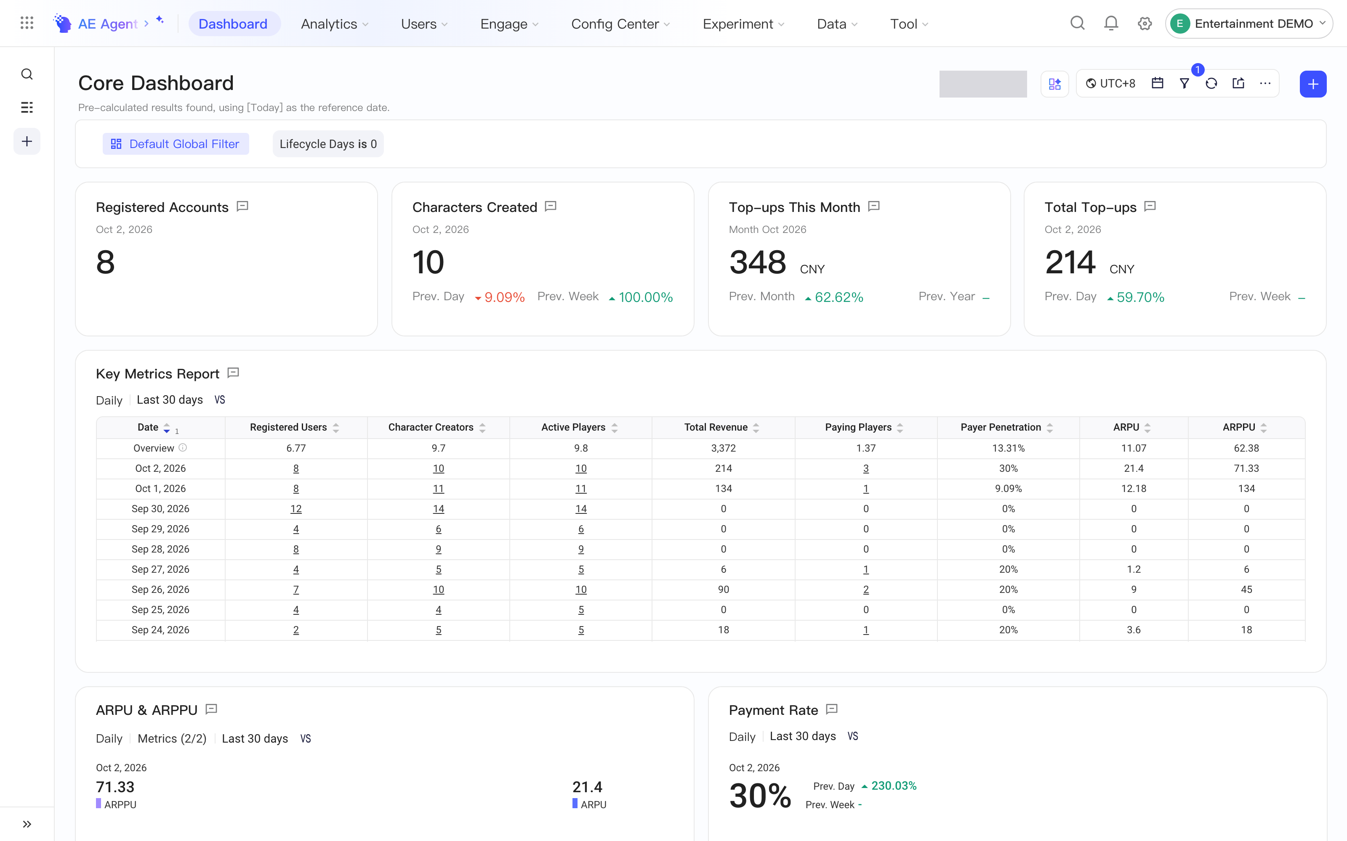Click the Overview info icon
The height and width of the screenshot is (841, 1347).
tap(183, 447)
